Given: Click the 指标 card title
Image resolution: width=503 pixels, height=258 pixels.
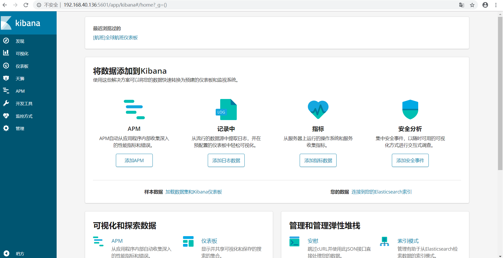Looking at the screenshot, I should [x=318, y=129].
